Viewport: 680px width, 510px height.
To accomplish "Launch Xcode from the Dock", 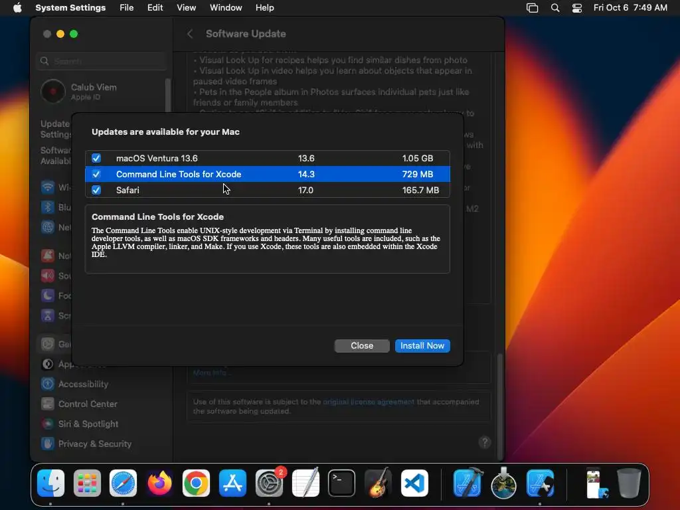I will (x=467, y=483).
